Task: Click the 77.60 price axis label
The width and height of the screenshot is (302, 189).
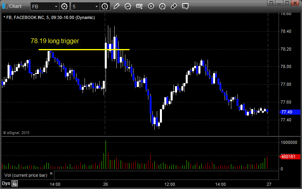Action: pyautogui.click(x=286, y=102)
